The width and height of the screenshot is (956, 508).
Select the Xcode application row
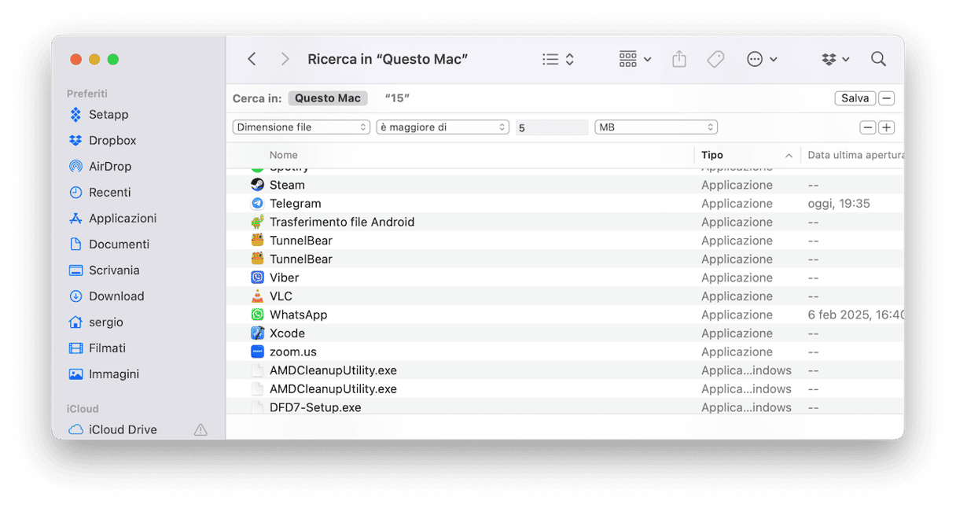pyautogui.click(x=564, y=333)
